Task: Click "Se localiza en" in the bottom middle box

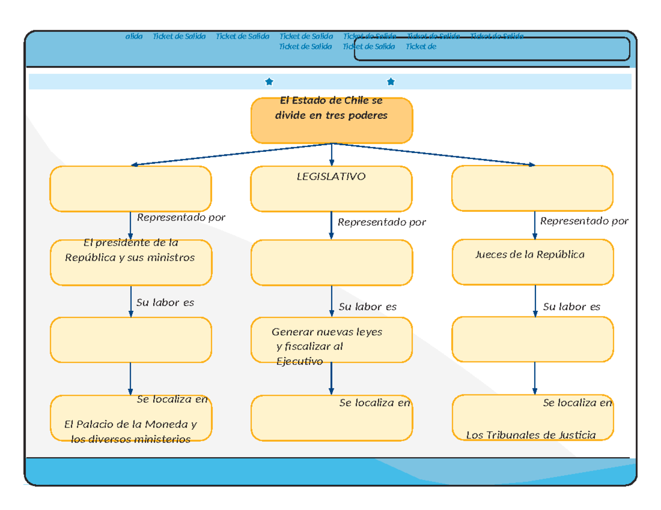Action: 375,403
